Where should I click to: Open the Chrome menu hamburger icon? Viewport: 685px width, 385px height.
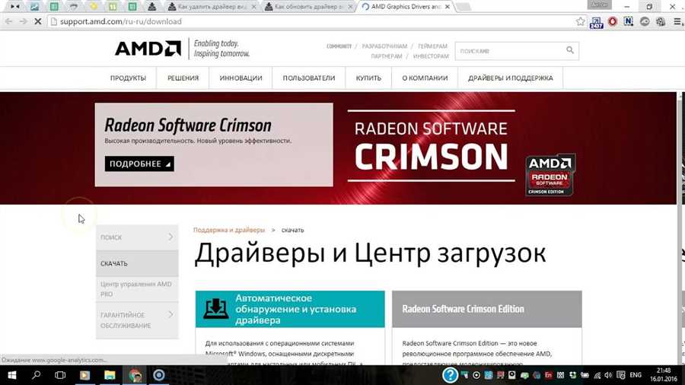674,21
